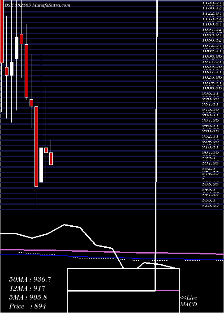The width and height of the screenshot is (224, 313).
Task: Select the 5MA : 905.8 legend value
Action: [28, 297]
